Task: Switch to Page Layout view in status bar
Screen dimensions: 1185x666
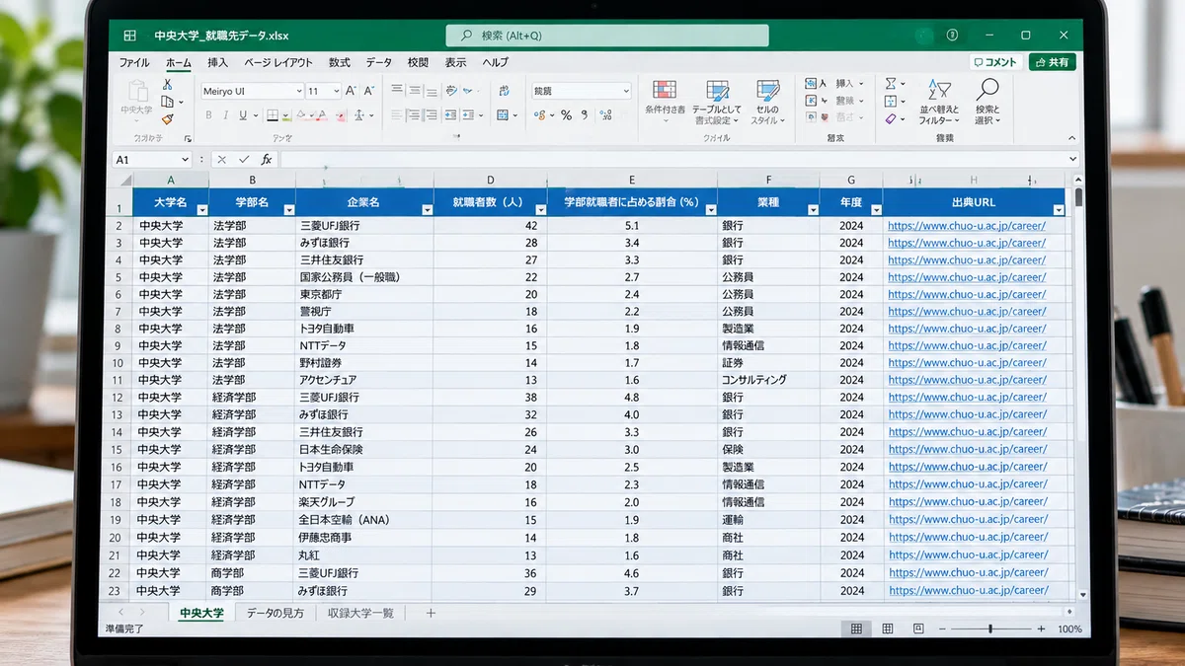Action: (888, 629)
